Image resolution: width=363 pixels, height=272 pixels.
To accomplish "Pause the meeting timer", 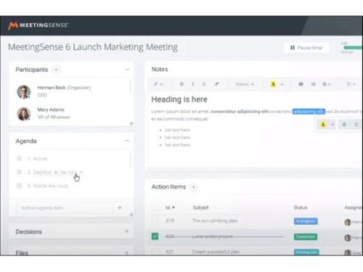I will coord(306,48).
